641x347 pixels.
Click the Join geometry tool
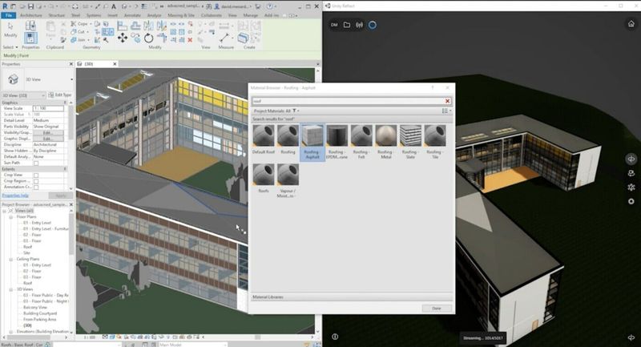78,39
